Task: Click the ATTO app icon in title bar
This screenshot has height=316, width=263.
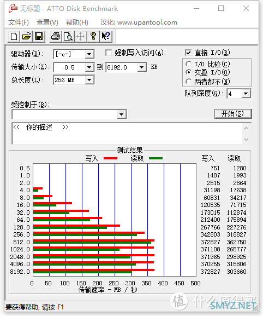Action: click(x=13, y=8)
